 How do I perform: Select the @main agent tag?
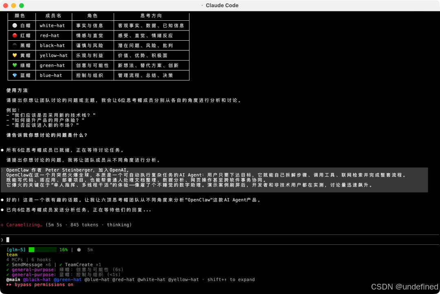(13, 279)
